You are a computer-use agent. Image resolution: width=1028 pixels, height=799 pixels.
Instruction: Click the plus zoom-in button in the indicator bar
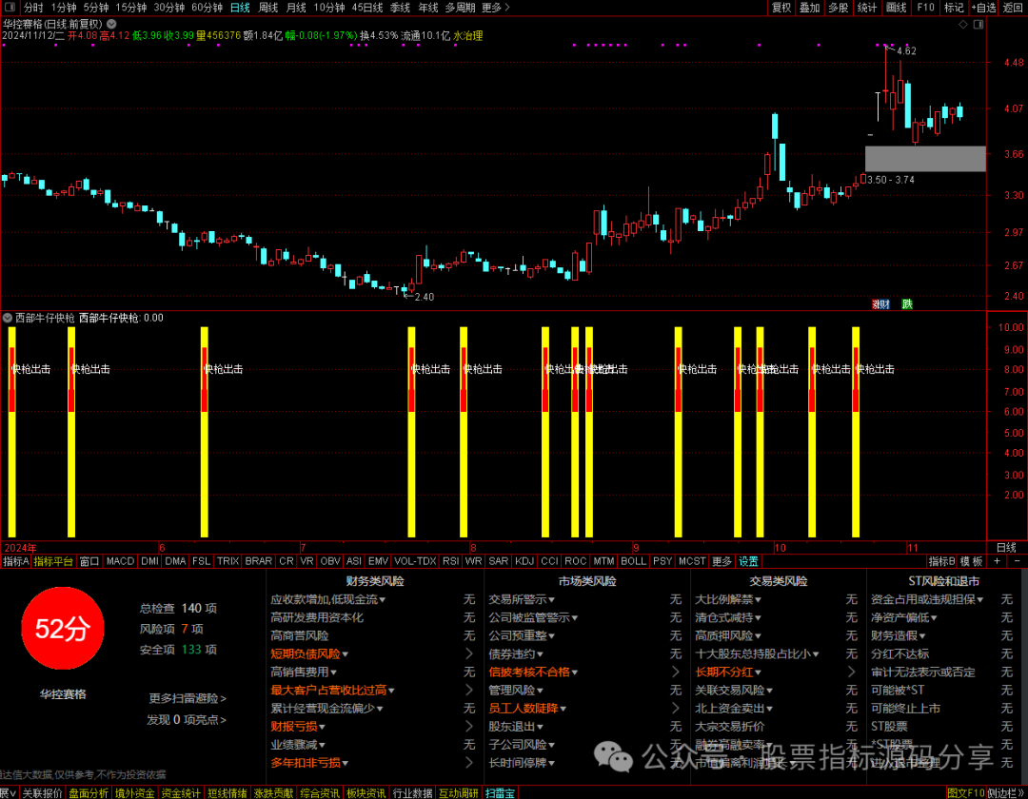pyautogui.click(x=998, y=561)
